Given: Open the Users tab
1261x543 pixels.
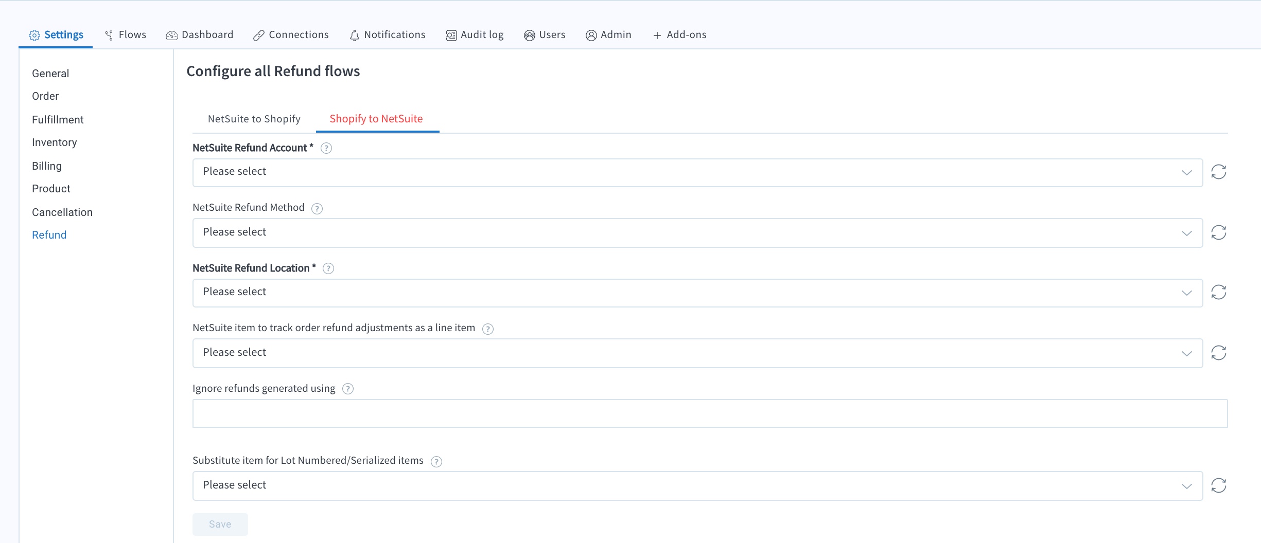Looking at the screenshot, I should tap(545, 35).
